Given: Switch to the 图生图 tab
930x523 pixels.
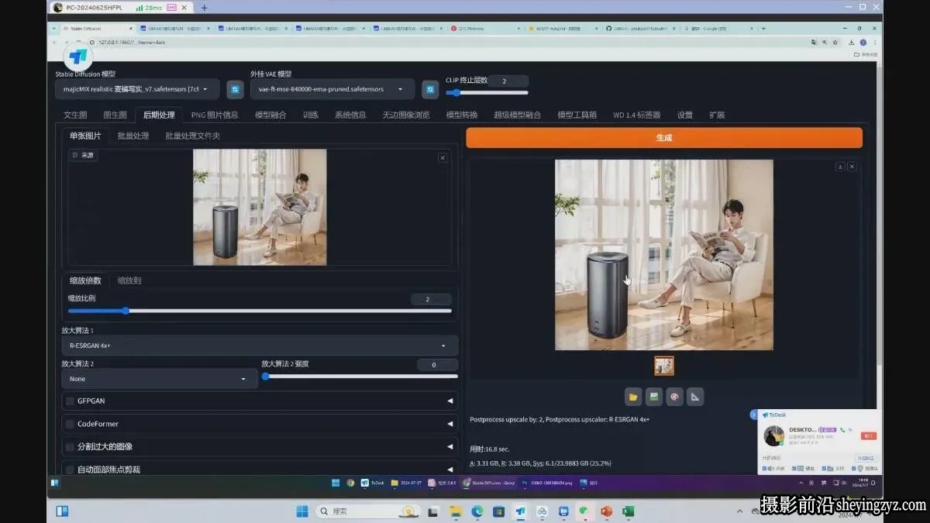Looking at the screenshot, I should 115,115.
